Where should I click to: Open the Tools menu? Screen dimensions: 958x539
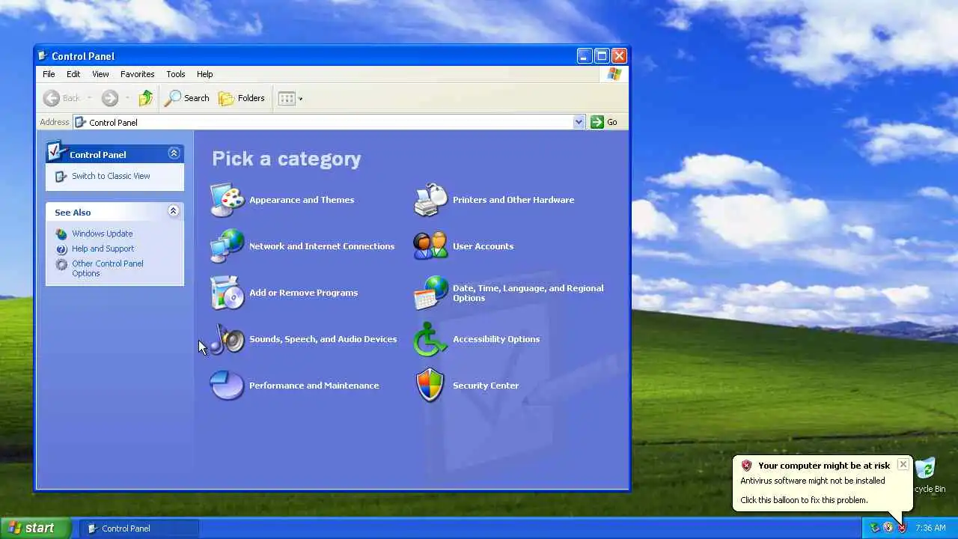click(176, 74)
